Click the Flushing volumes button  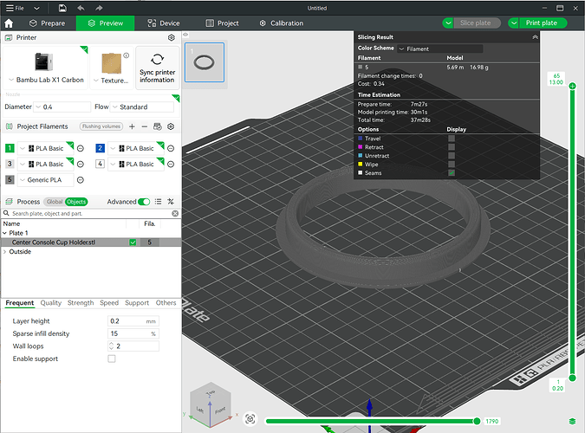(x=101, y=126)
